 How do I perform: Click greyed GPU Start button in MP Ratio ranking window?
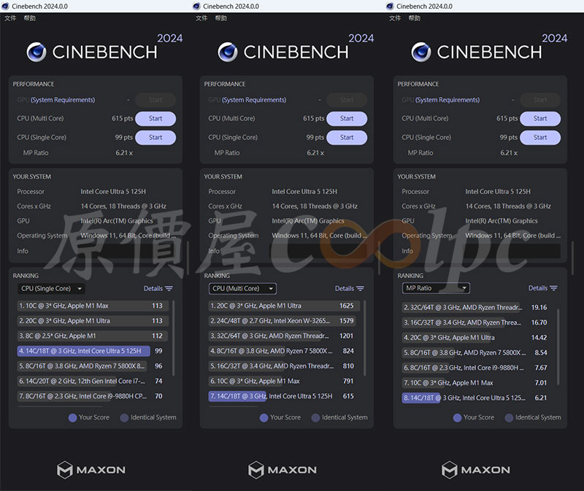pos(540,100)
